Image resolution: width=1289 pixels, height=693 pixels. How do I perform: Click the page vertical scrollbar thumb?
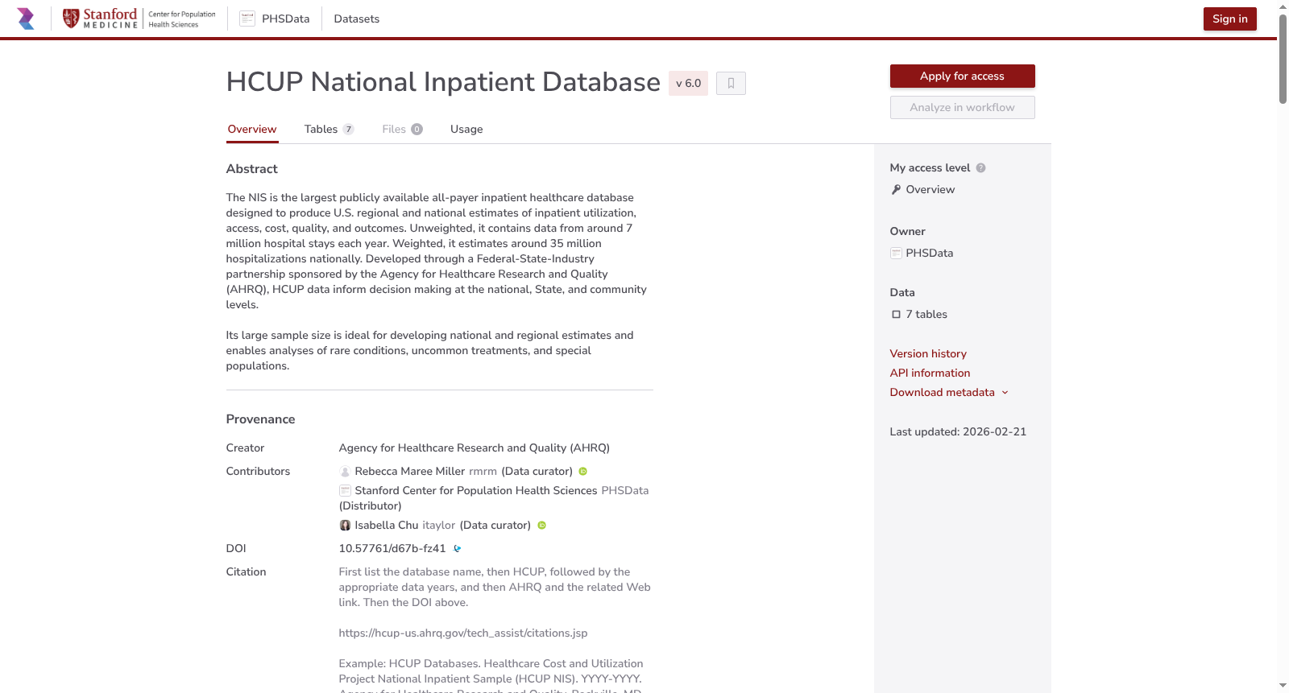[1283, 58]
